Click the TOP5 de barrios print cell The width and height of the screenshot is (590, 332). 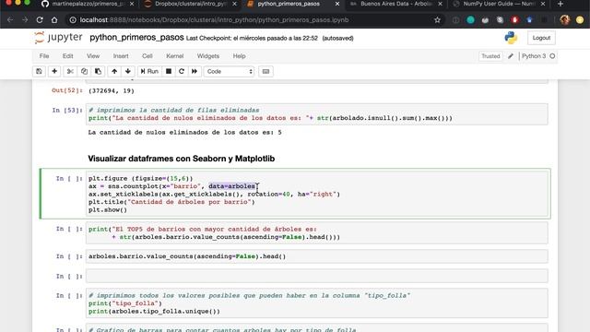point(317,233)
